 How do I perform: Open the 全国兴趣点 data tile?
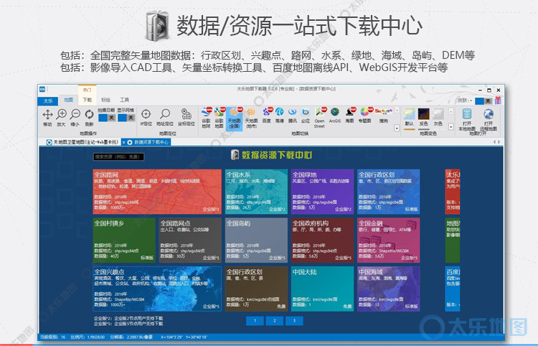click(158, 289)
